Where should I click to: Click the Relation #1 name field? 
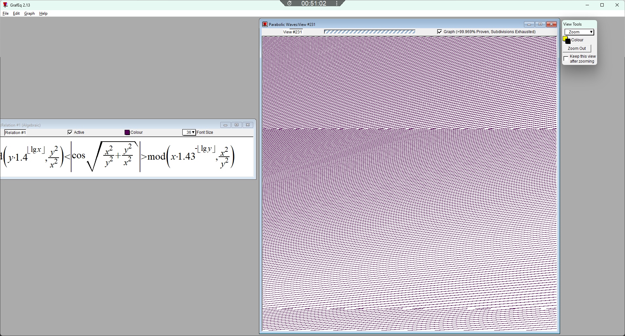(33, 133)
